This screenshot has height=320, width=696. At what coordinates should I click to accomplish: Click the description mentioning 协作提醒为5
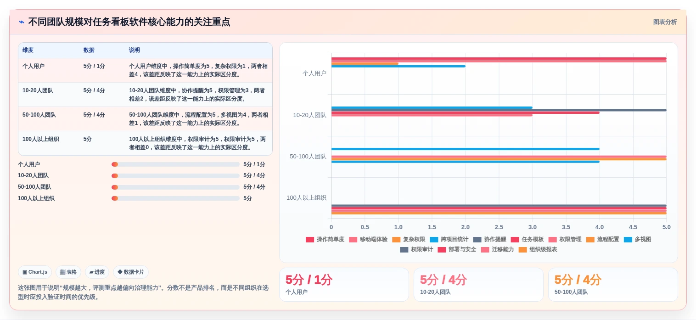tap(198, 95)
